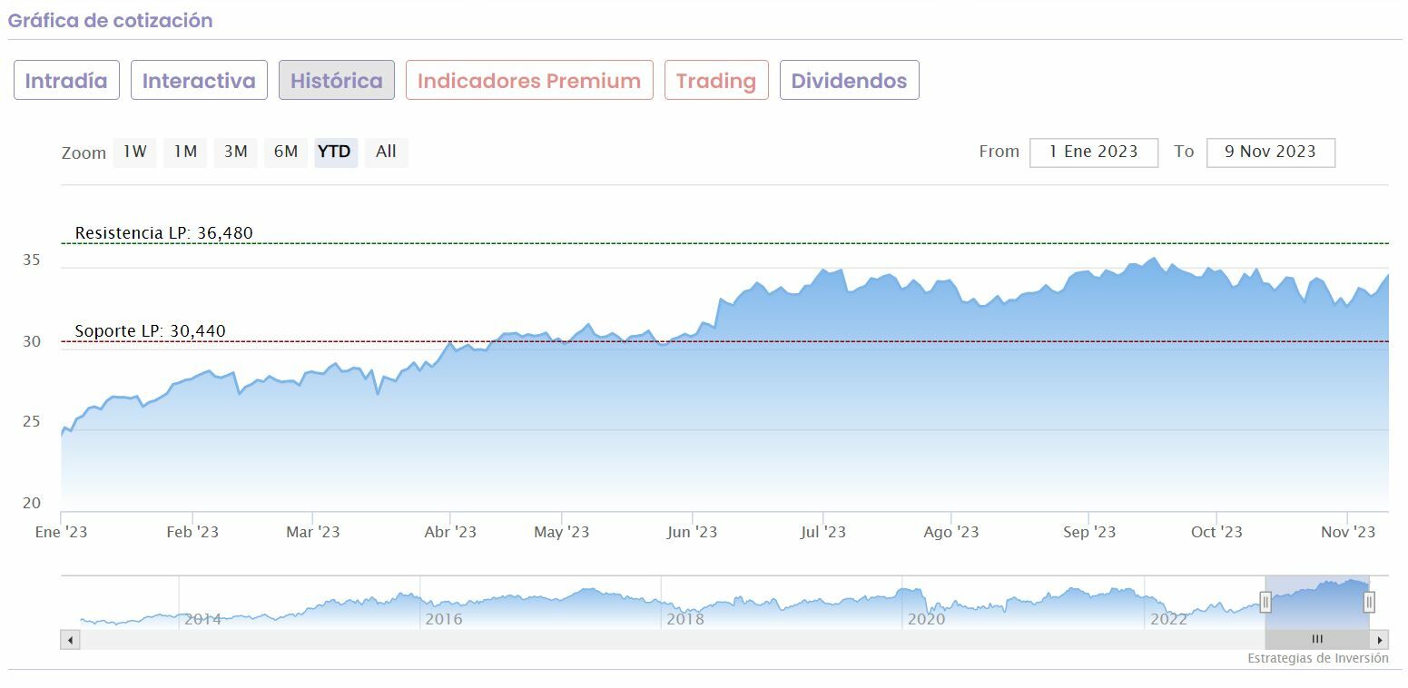Go to the Trading tab
1408x688 pixels.
pos(716,81)
